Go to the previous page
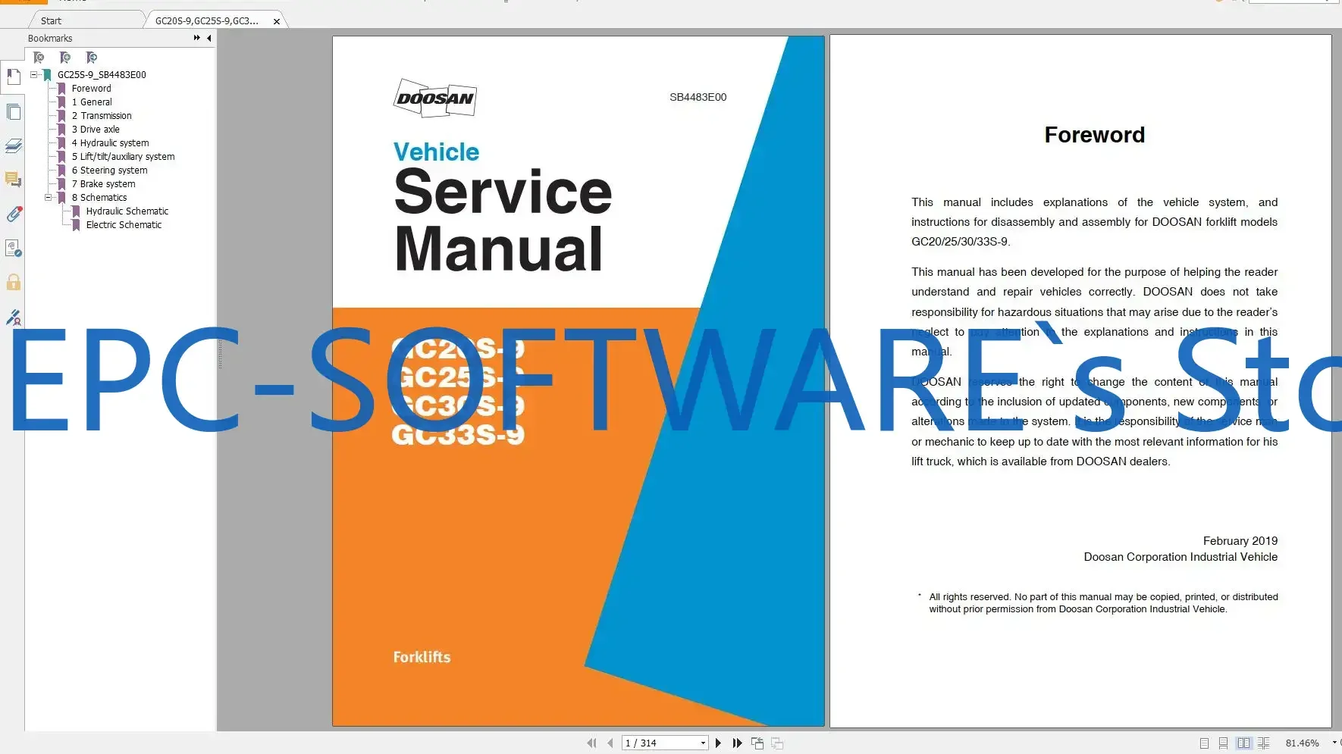 coord(610,743)
